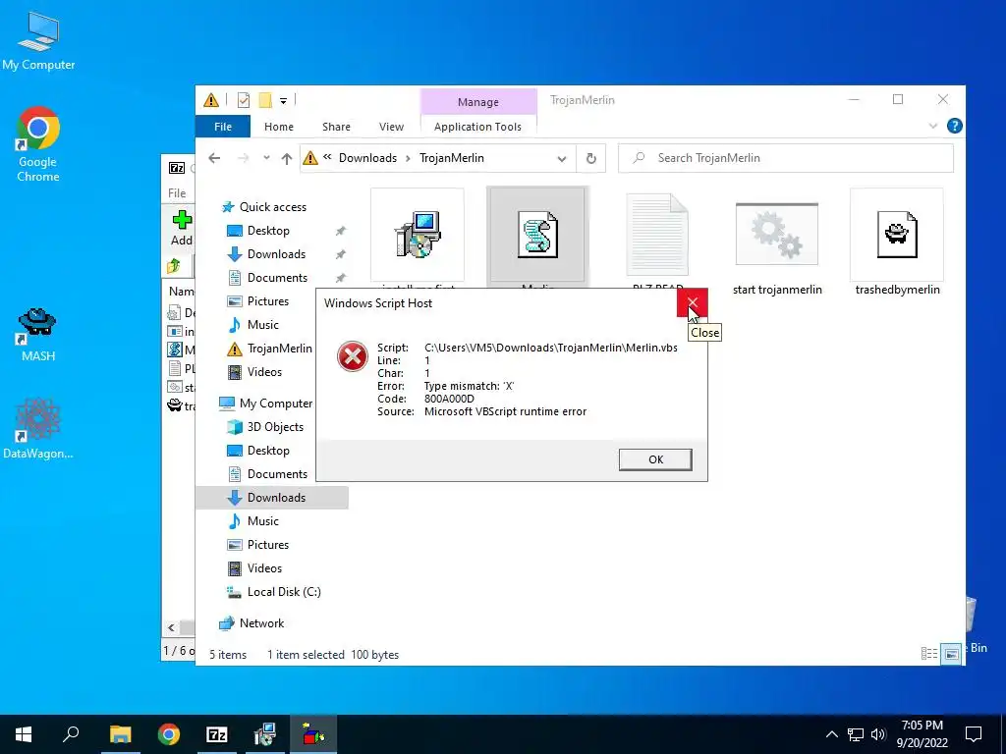The image size is (1006, 754).
Task: Expand the ribbon with chevron arrow
Action: pyautogui.click(x=933, y=126)
